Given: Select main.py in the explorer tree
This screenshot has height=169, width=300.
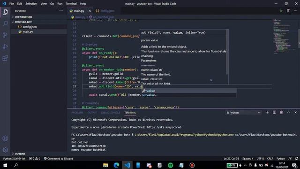Looking at the screenshot, I should [28, 32].
